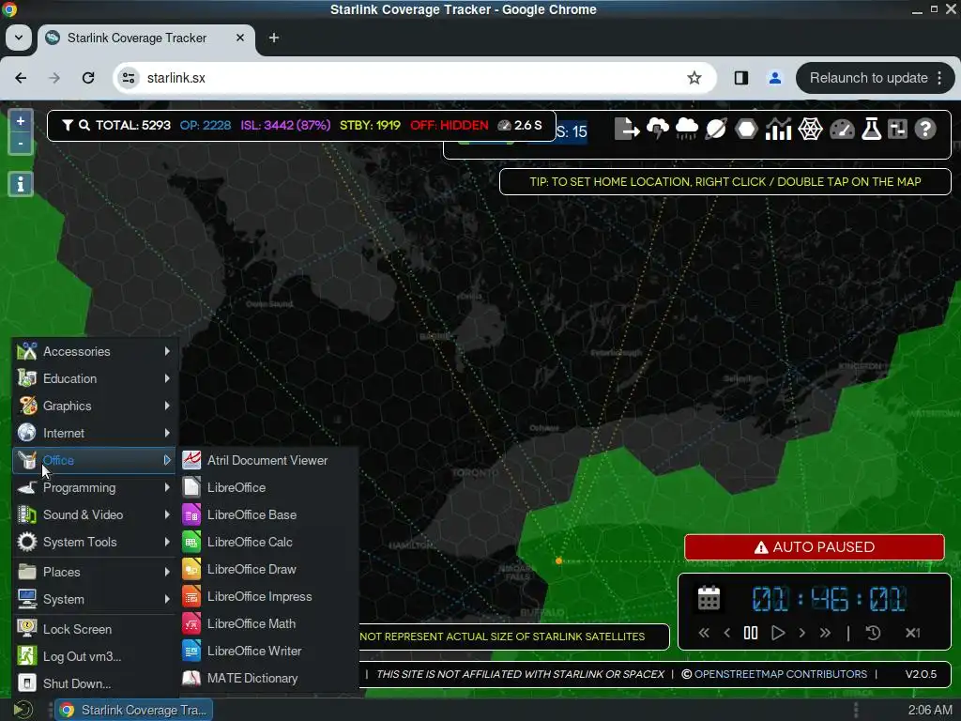Click the lab flask experiments icon
The height and width of the screenshot is (721, 961).
(871, 130)
